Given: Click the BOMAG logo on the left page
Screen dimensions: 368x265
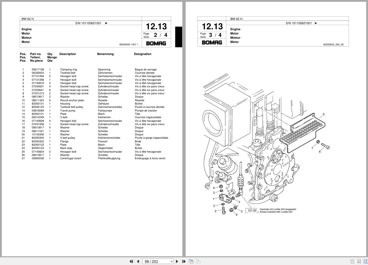Looking at the screenshot, I should (x=156, y=43).
